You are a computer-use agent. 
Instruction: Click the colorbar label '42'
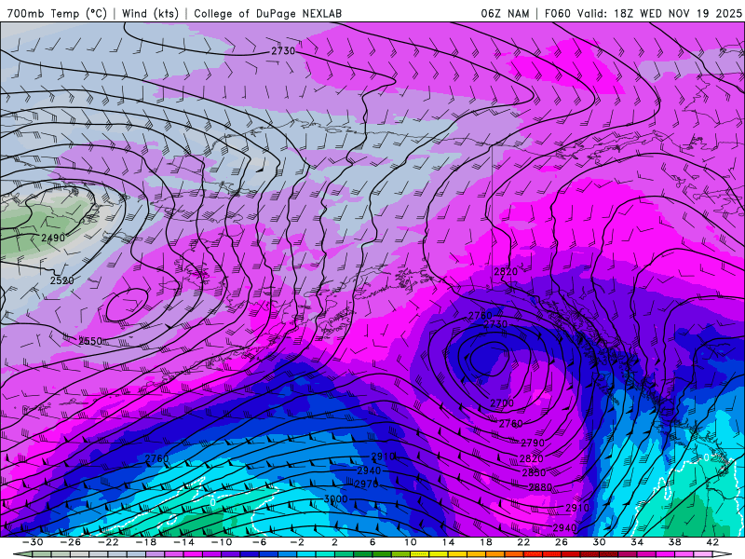[712, 542]
